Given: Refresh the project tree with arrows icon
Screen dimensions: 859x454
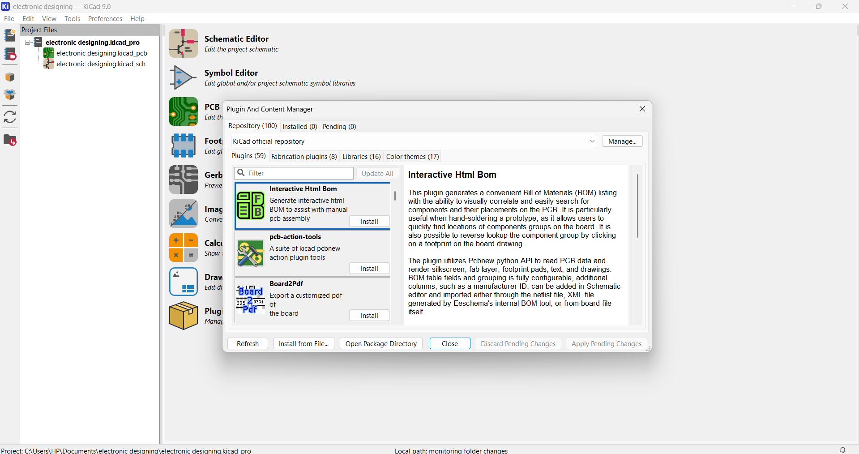Looking at the screenshot, I should pyautogui.click(x=10, y=117).
